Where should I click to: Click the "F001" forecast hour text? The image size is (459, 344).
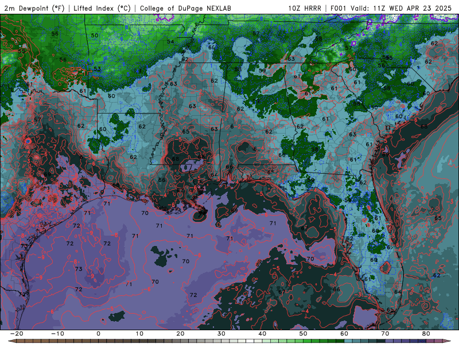coord(339,8)
